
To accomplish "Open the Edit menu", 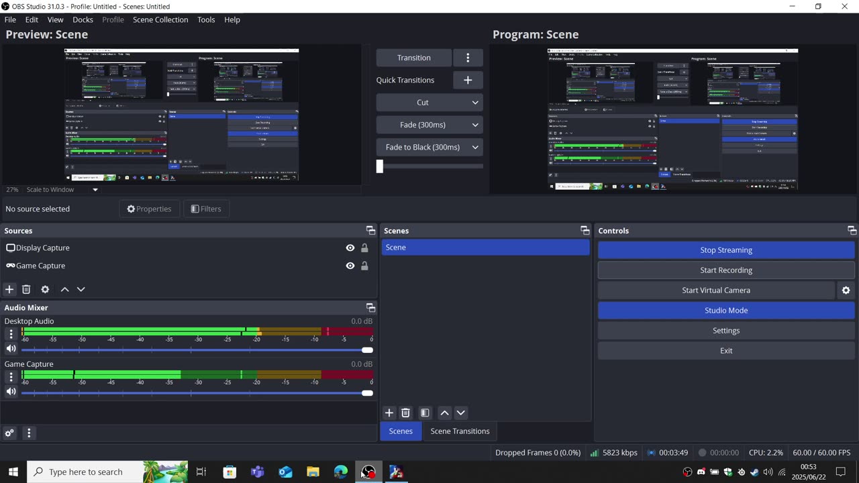I will coord(32,19).
